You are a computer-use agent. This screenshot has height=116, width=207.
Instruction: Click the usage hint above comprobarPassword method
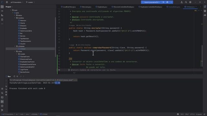(71, 45)
